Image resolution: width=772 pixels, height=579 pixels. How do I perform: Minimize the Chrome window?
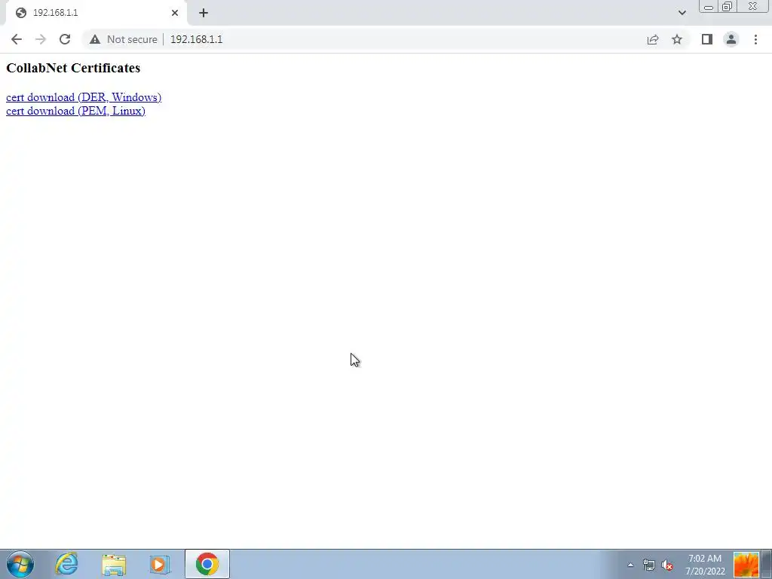(x=709, y=7)
